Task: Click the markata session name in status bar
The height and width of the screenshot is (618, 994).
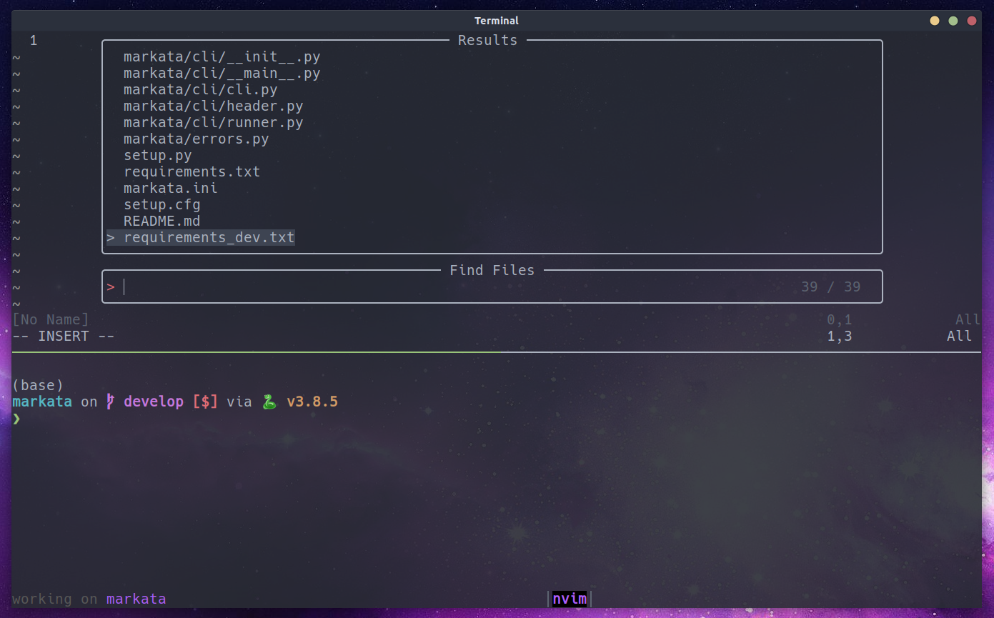Action: (136, 599)
